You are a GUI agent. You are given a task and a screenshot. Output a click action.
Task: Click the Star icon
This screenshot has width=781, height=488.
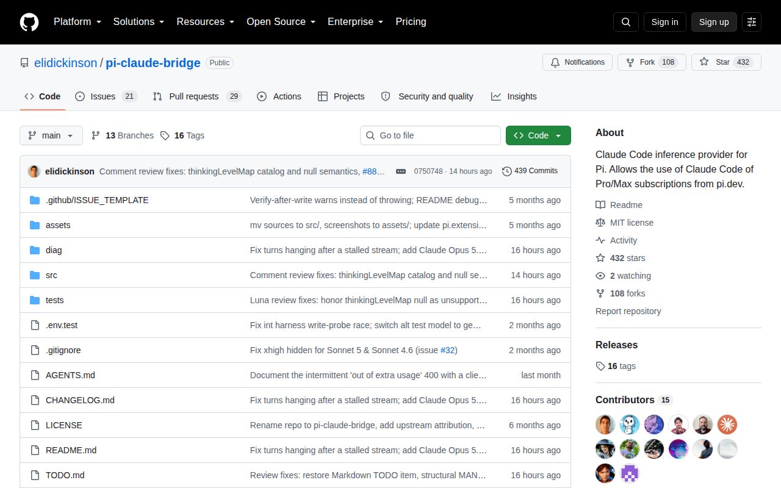[x=704, y=62]
